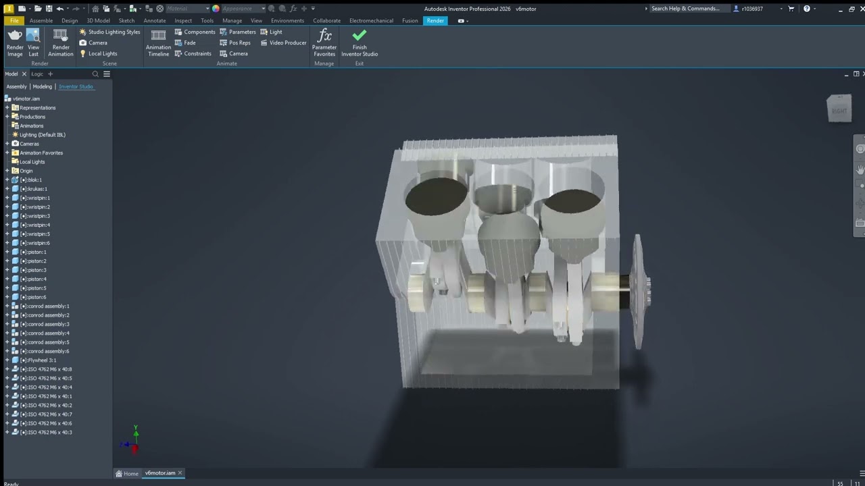Expand the blok:1 component
The image size is (865, 486).
(7, 180)
